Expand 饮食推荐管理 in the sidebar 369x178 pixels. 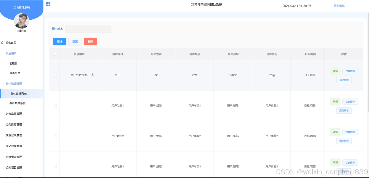(x=14, y=114)
